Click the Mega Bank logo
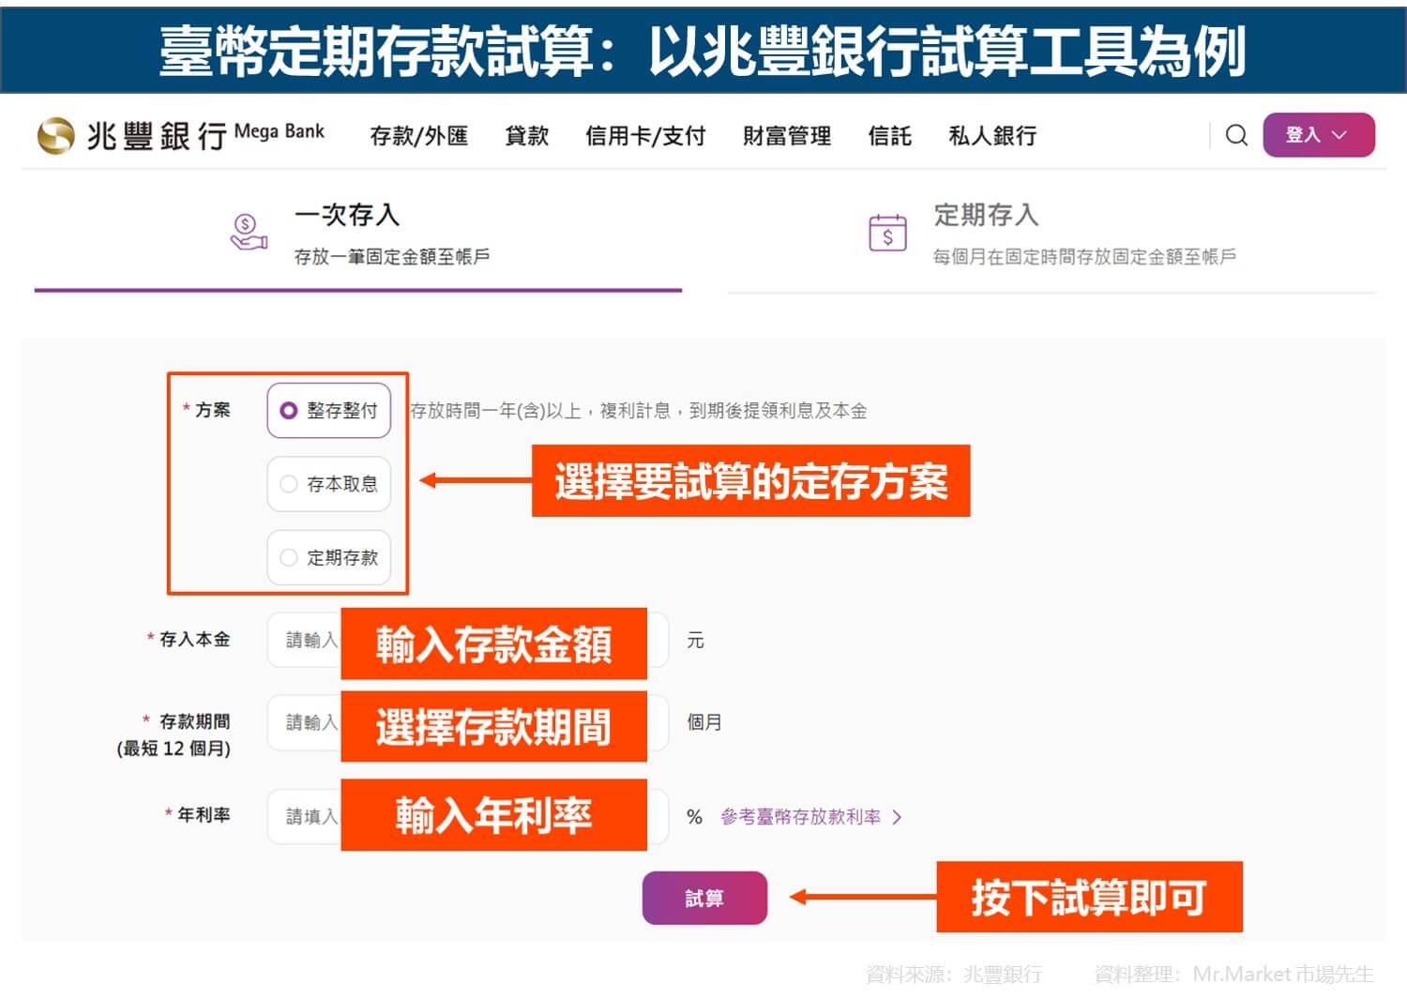This screenshot has width=1407, height=998. click(178, 135)
